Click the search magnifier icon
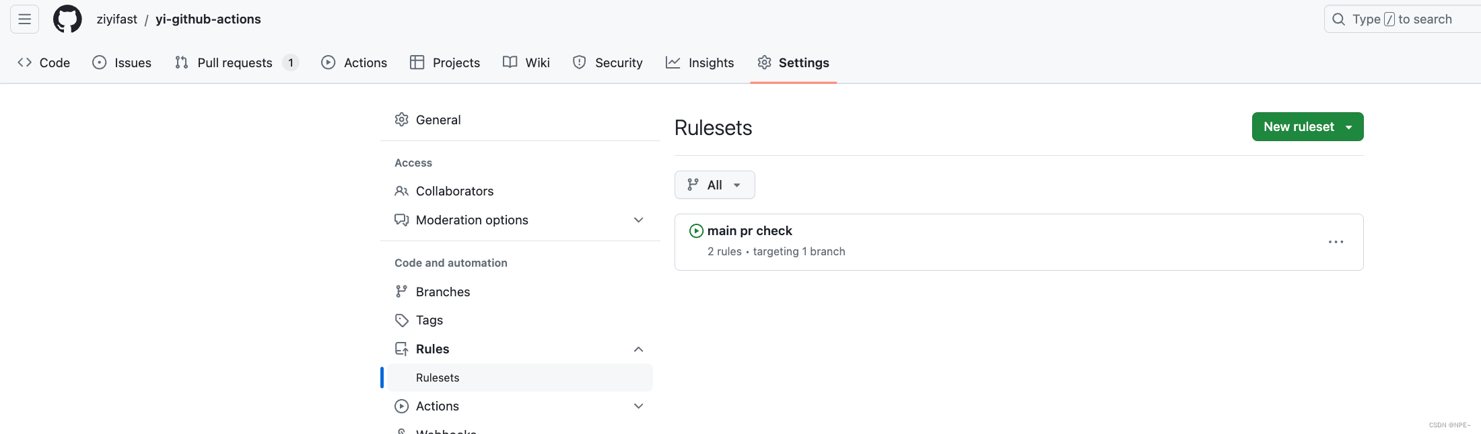The image size is (1481, 434). pyautogui.click(x=1338, y=19)
